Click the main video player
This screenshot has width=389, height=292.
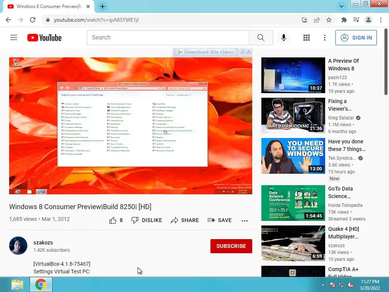131,125
